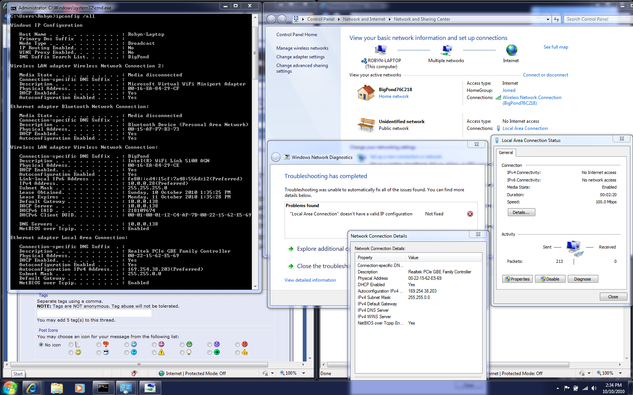Select the warning triangle post icon radio button

tap(154, 352)
